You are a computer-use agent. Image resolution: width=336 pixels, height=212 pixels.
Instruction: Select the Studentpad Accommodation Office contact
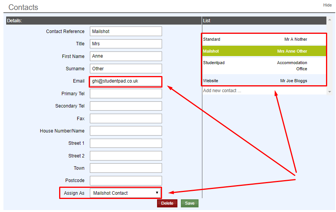[264, 66]
